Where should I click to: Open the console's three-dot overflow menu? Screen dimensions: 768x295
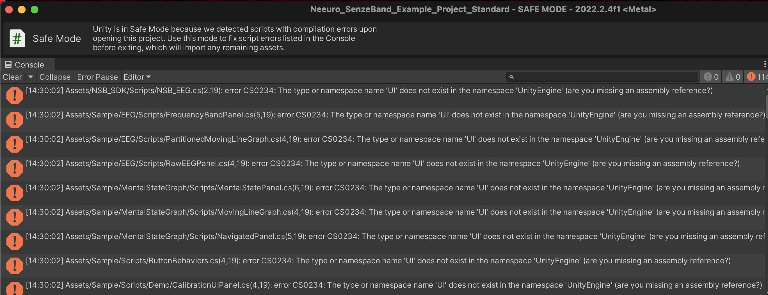[765, 64]
